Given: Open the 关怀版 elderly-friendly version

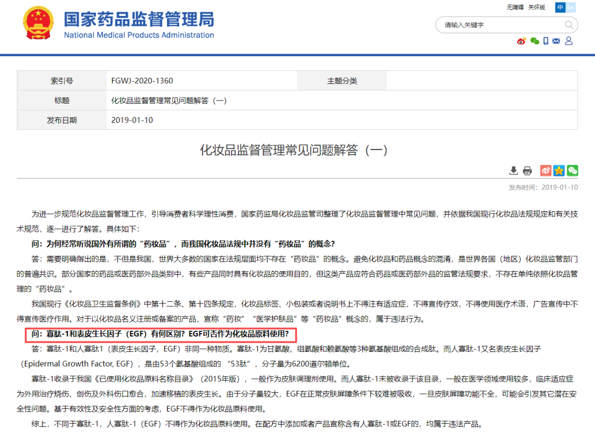Looking at the screenshot, I should tap(536, 7).
